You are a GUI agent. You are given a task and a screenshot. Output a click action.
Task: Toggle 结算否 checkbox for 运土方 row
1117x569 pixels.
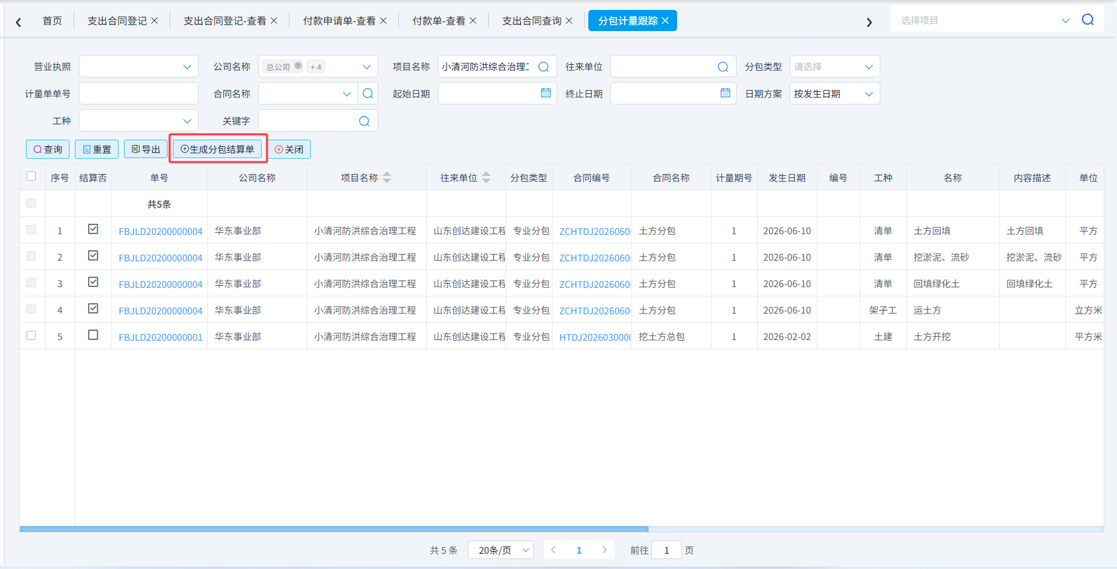93,308
